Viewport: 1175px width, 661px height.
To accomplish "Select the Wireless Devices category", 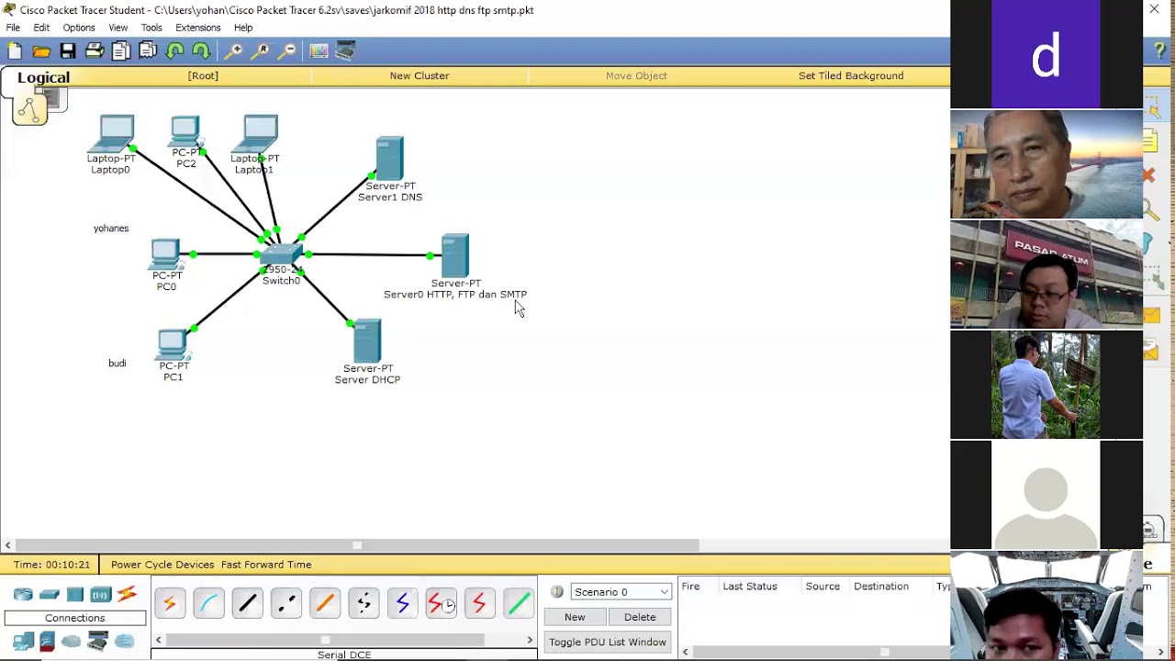I will (101, 594).
